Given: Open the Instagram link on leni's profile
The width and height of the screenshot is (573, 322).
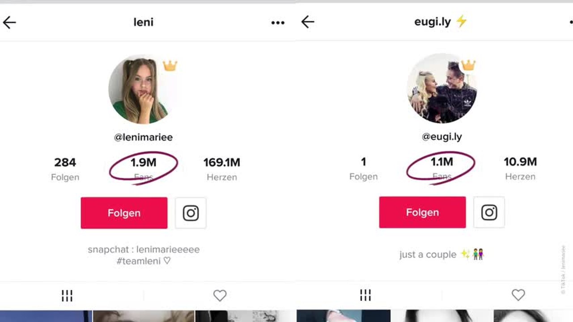Looking at the screenshot, I should [x=191, y=213].
